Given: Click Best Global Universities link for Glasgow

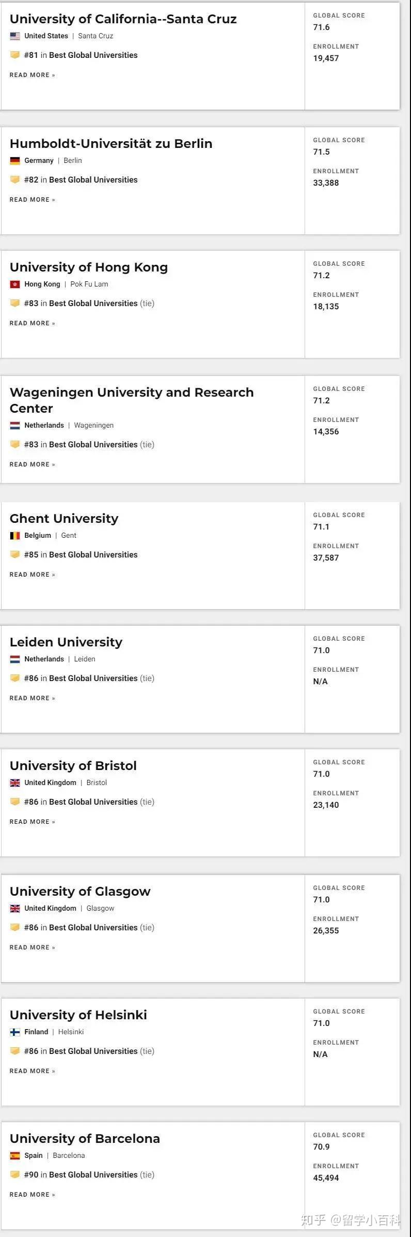Looking at the screenshot, I should click(93, 927).
